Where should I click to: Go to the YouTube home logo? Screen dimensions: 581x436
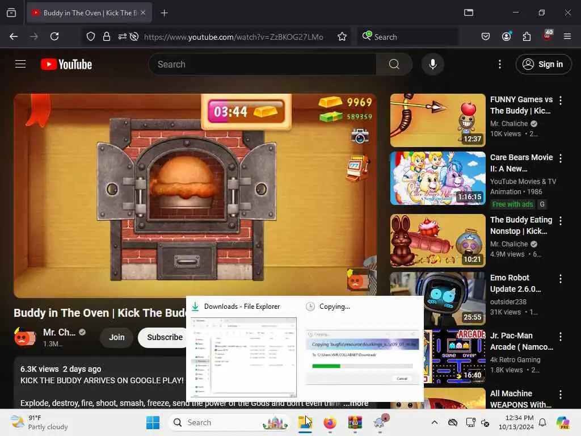coord(66,64)
